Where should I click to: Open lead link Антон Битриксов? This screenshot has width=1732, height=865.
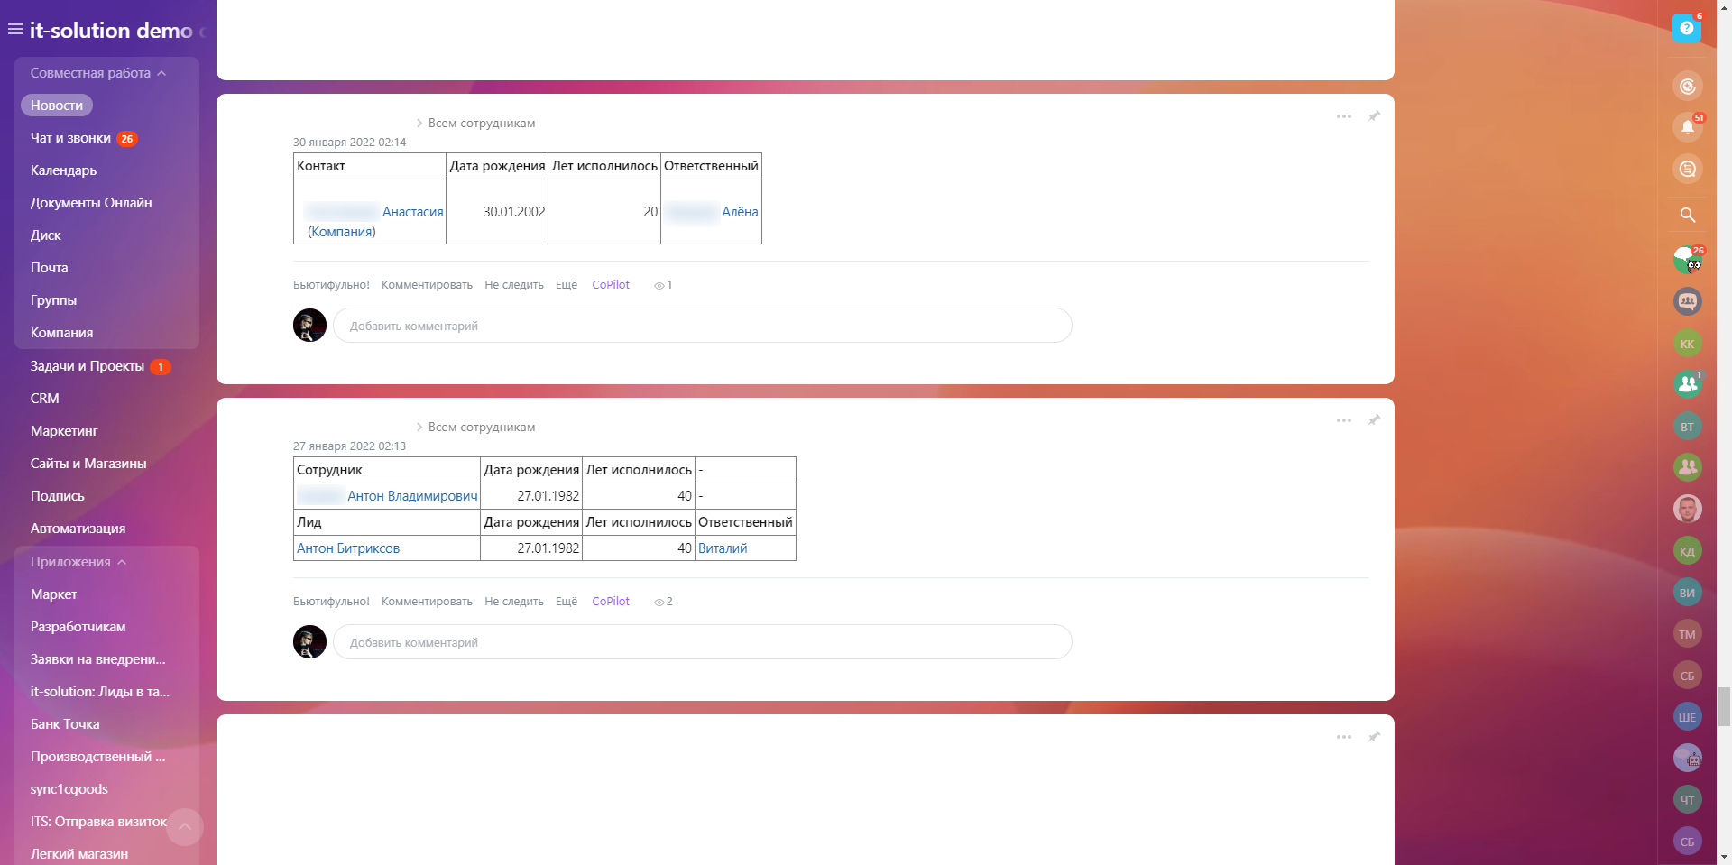(x=348, y=548)
